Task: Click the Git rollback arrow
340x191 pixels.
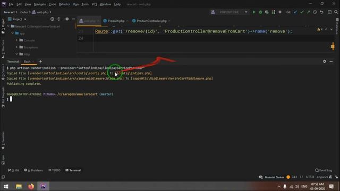Action: (321, 12)
